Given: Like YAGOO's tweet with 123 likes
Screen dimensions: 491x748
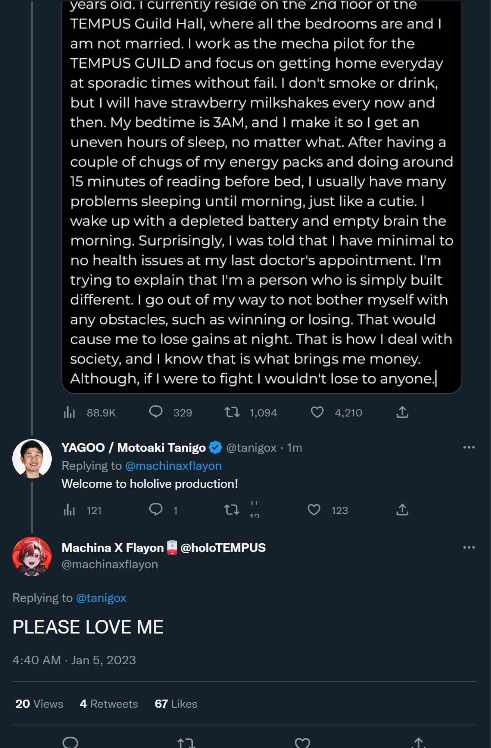Looking at the screenshot, I should click(x=314, y=510).
